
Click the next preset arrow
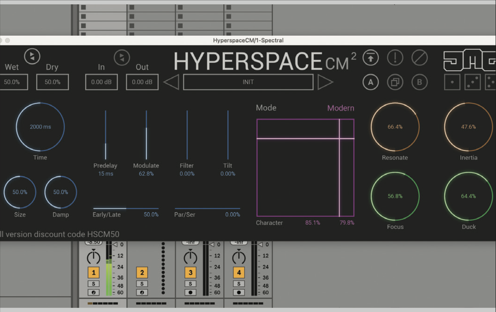pyautogui.click(x=326, y=82)
